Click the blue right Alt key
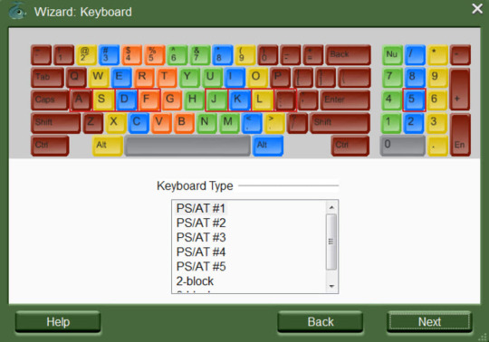This screenshot has width=489, height=342. pyautogui.click(x=268, y=146)
